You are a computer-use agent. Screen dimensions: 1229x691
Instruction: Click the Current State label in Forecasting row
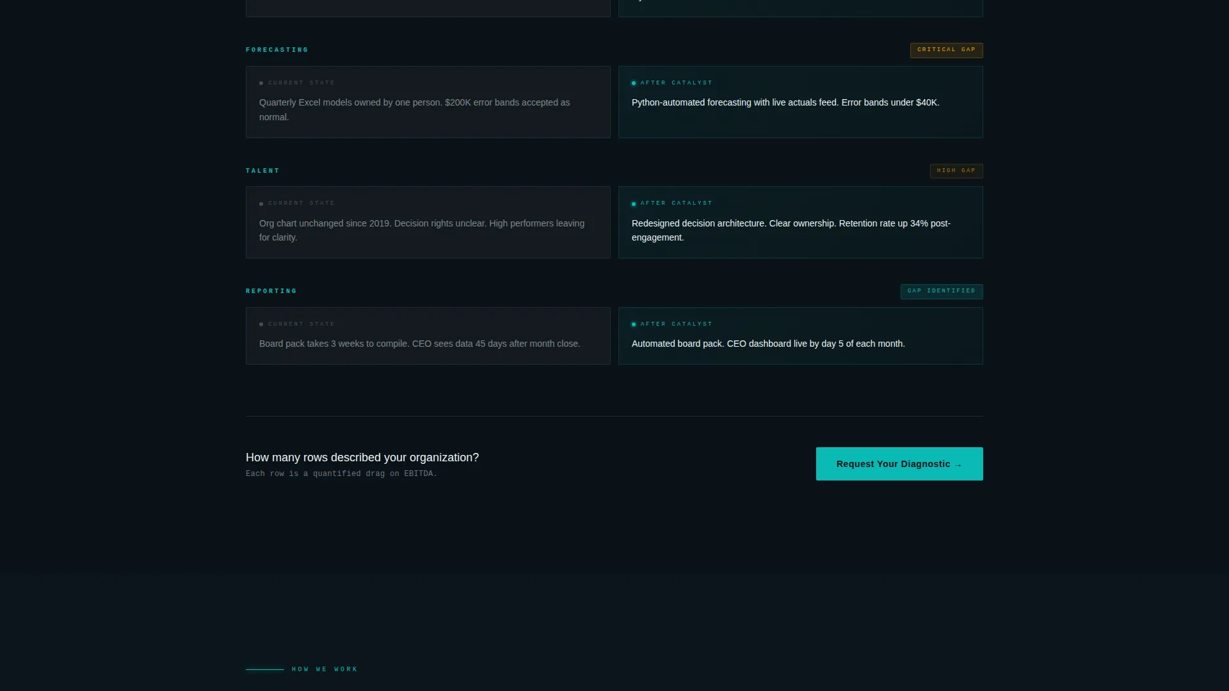tap(301, 83)
